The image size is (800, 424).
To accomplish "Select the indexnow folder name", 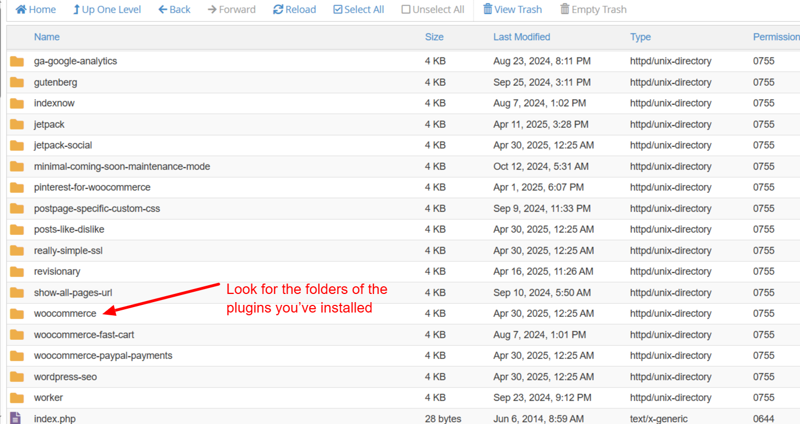I will (54, 103).
